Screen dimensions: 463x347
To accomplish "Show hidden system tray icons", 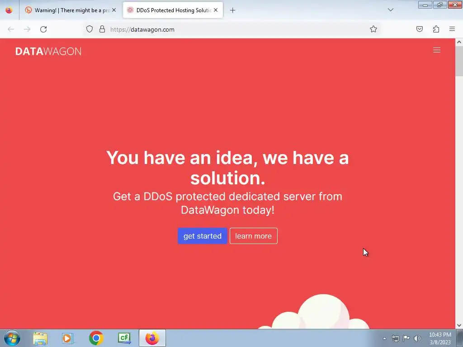I will click(x=384, y=338).
